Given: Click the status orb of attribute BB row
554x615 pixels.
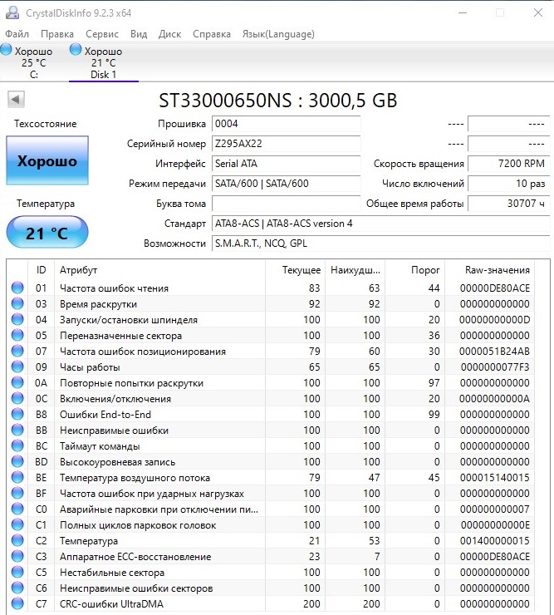Looking at the screenshot, I should [17, 430].
